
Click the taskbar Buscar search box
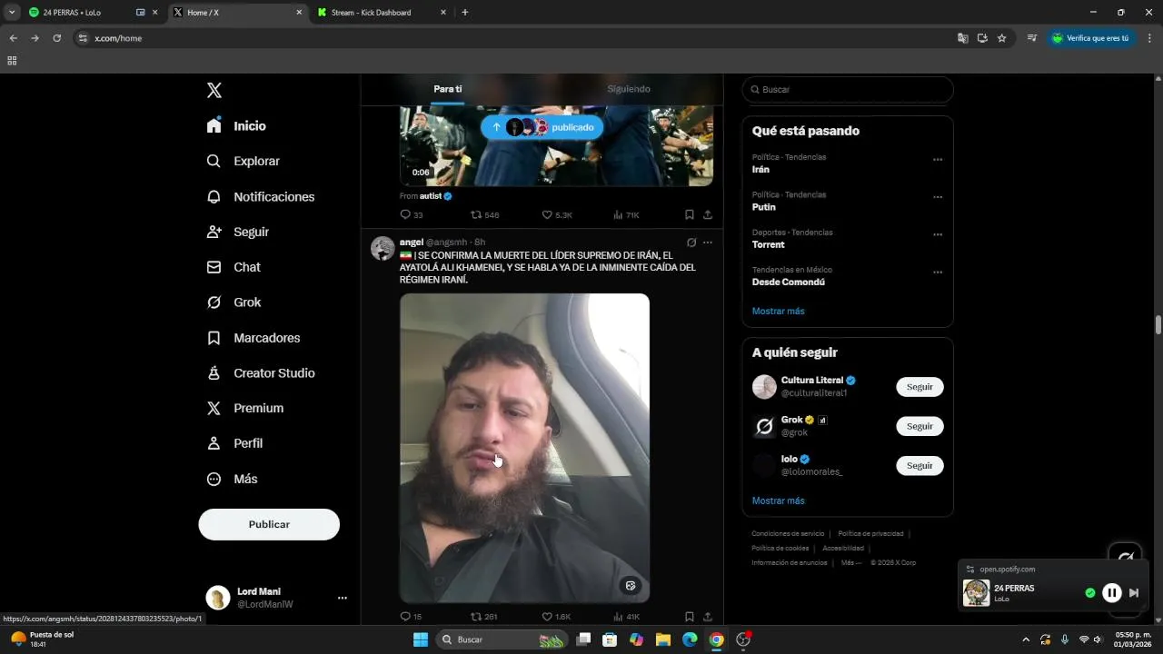pyautogui.click(x=501, y=639)
